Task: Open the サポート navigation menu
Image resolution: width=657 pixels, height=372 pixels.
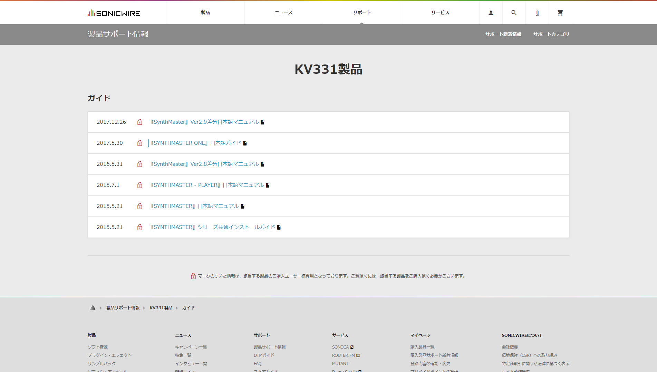Action: tap(362, 13)
